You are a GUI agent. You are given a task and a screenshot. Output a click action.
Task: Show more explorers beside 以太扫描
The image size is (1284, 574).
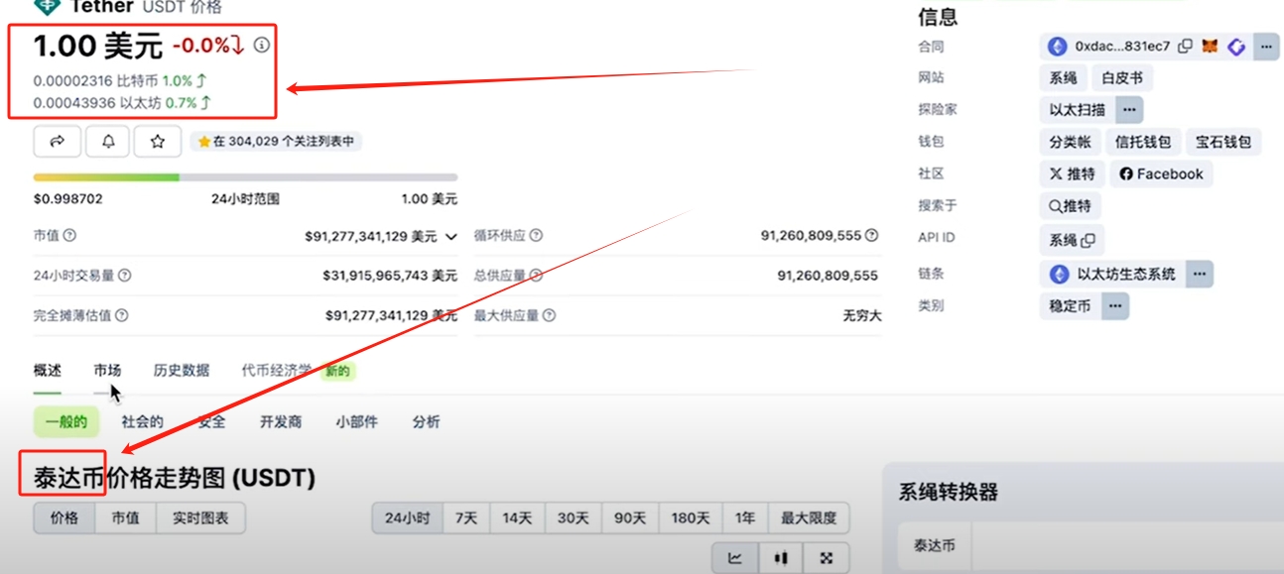pyautogui.click(x=1131, y=110)
